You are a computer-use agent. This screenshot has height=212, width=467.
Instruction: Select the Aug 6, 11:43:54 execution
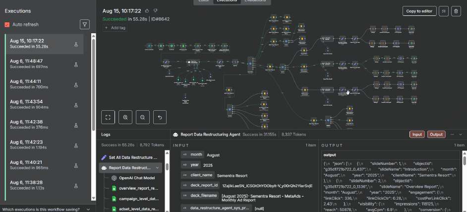pos(45,105)
